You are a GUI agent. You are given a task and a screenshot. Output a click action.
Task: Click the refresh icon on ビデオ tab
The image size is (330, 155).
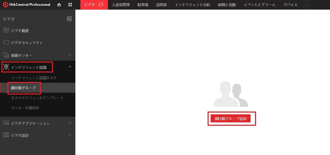[101, 5]
